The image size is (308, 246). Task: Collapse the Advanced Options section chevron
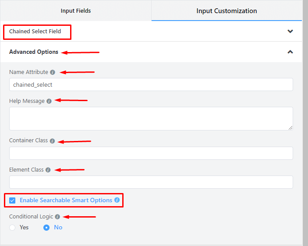click(290, 52)
